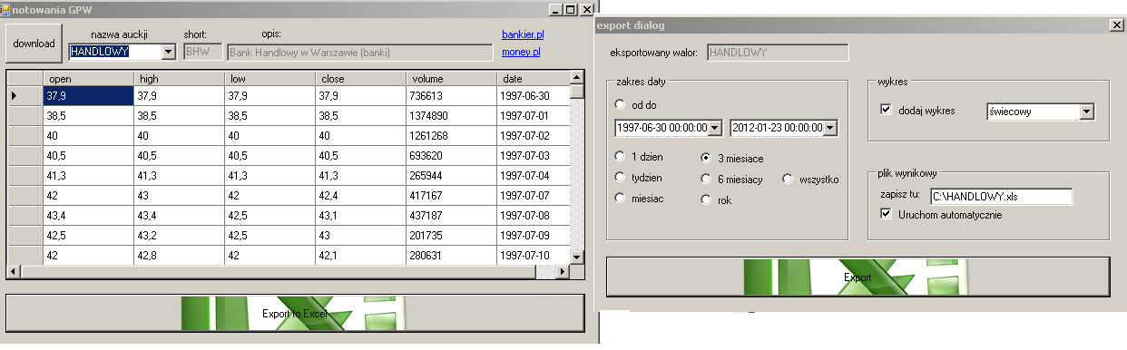Viewport: 1127px width, 350px height.
Task: Click the eksportowany walor HANDLOWY field
Action: coord(778,52)
